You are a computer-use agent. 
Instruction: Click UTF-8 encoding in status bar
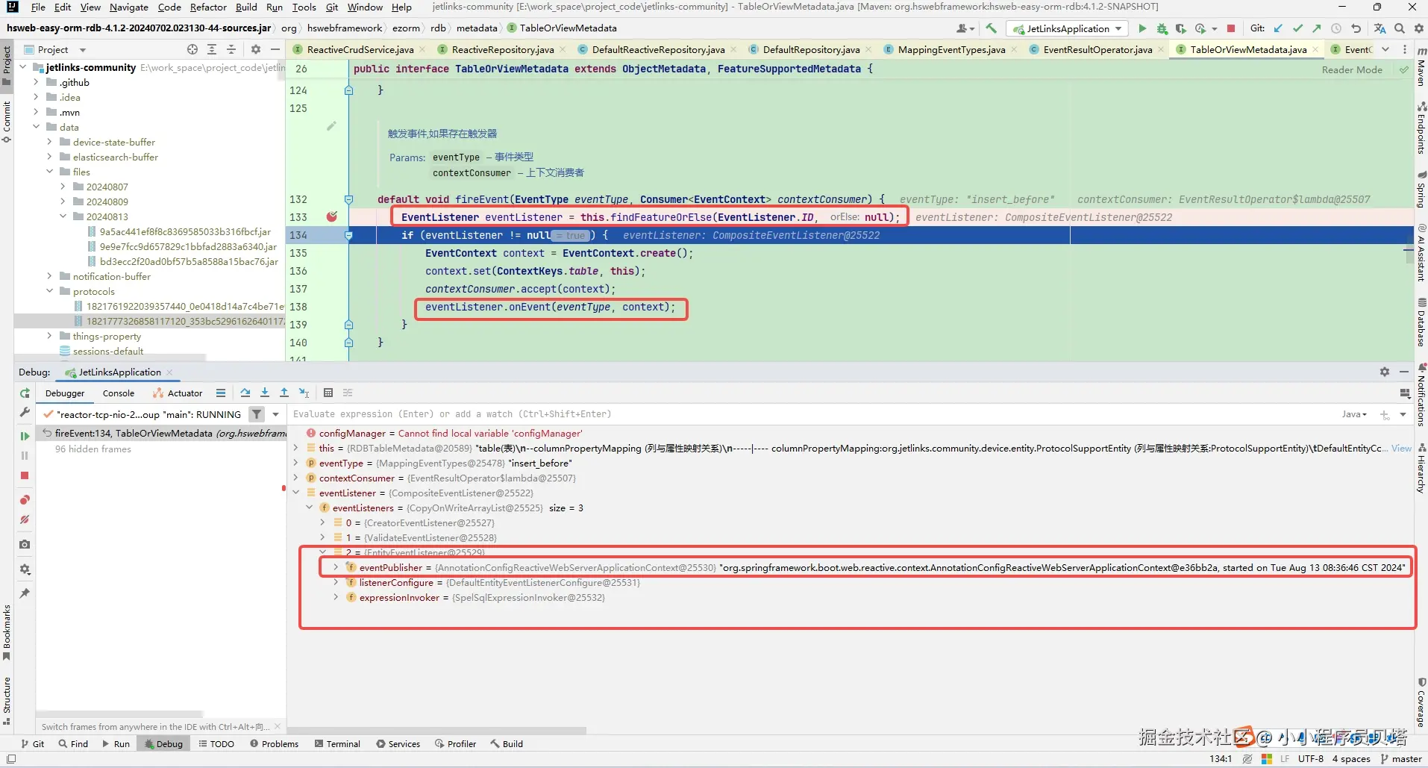(x=1311, y=758)
